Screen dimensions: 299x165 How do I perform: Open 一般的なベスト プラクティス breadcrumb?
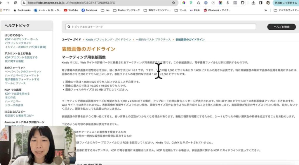pos(153,40)
